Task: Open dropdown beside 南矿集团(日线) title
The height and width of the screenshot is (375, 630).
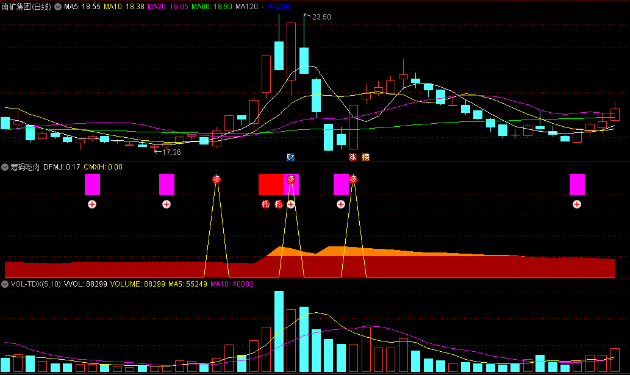Action: coord(58,7)
